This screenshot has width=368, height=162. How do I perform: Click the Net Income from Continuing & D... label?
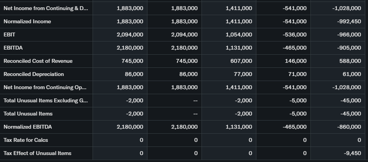(x=46, y=9)
